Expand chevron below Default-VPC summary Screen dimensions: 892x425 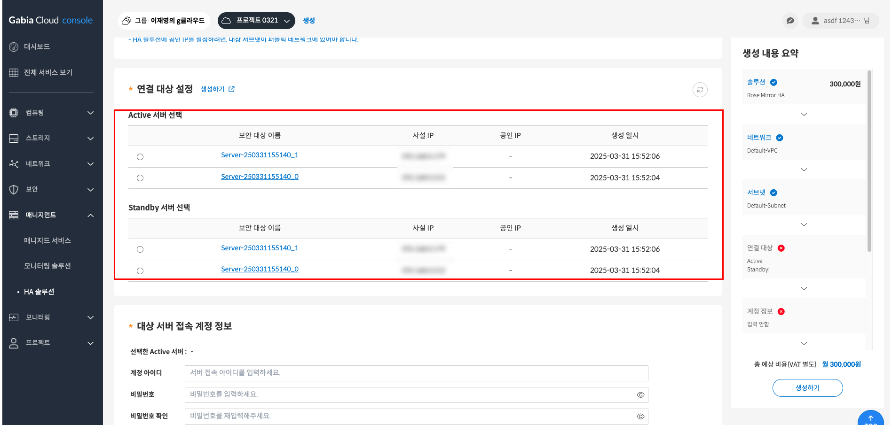click(804, 170)
